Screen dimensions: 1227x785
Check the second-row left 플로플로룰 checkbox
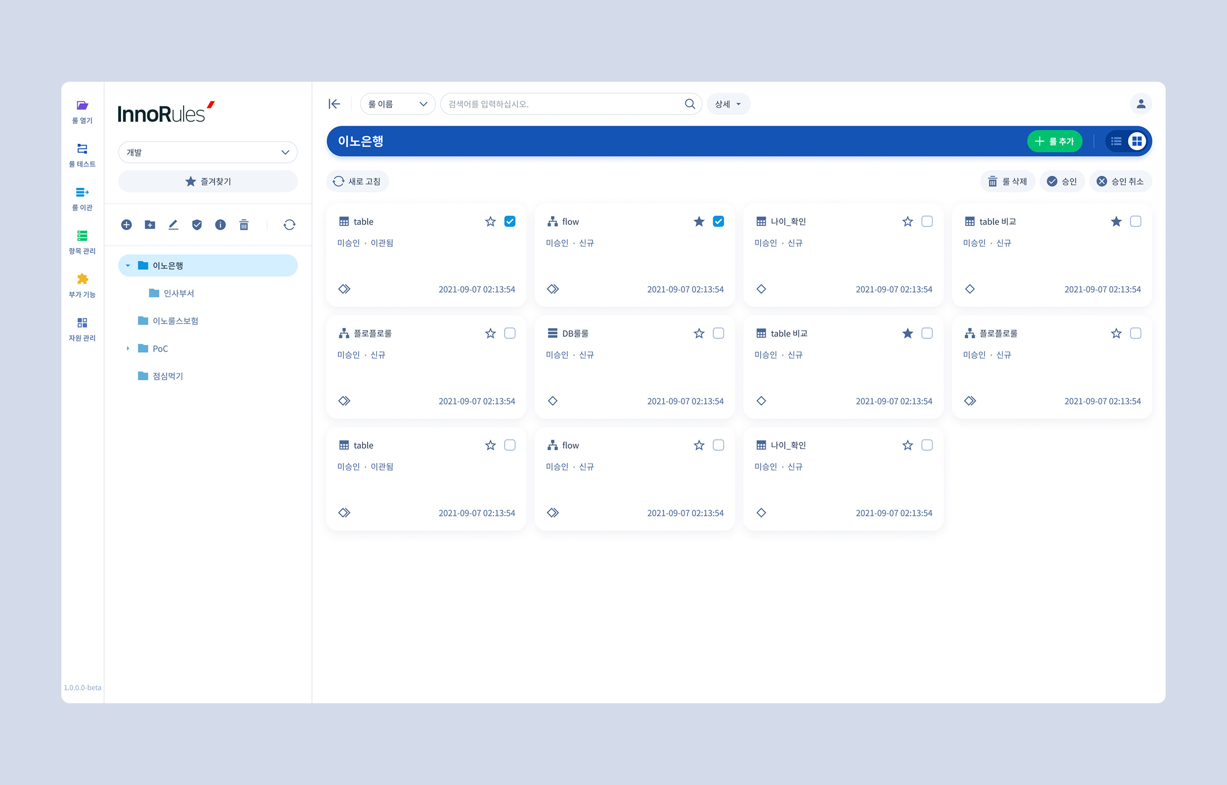pyautogui.click(x=510, y=333)
